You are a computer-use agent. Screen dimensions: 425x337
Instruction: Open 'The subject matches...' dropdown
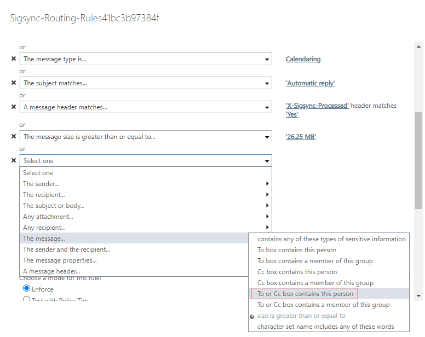(x=146, y=83)
